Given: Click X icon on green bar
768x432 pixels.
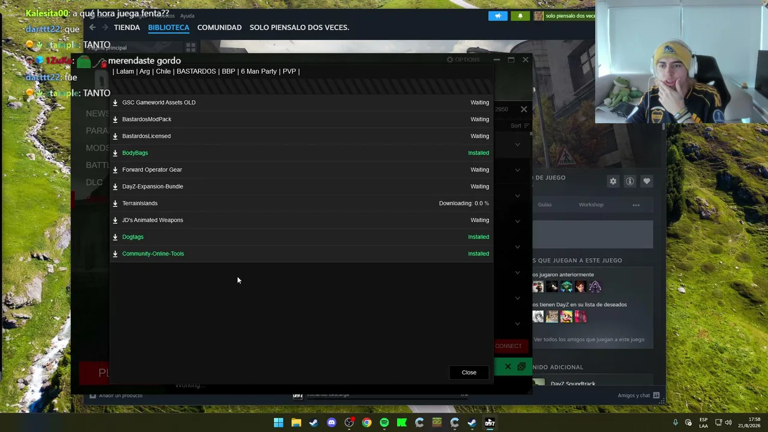Looking at the screenshot, I should click(508, 367).
